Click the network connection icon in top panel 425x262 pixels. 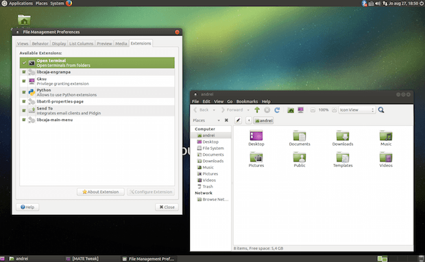[385, 3]
